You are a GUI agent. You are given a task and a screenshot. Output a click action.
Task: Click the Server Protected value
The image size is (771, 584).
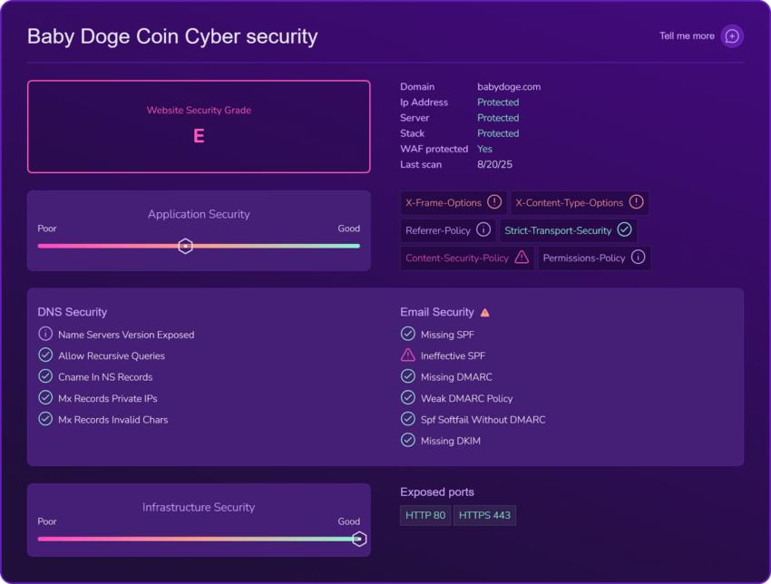pos(498,118)
